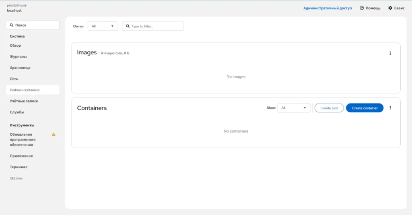Screen dimensions: 412x215
Task: Open the Containers section kebab menu
Action: (390, 108)
